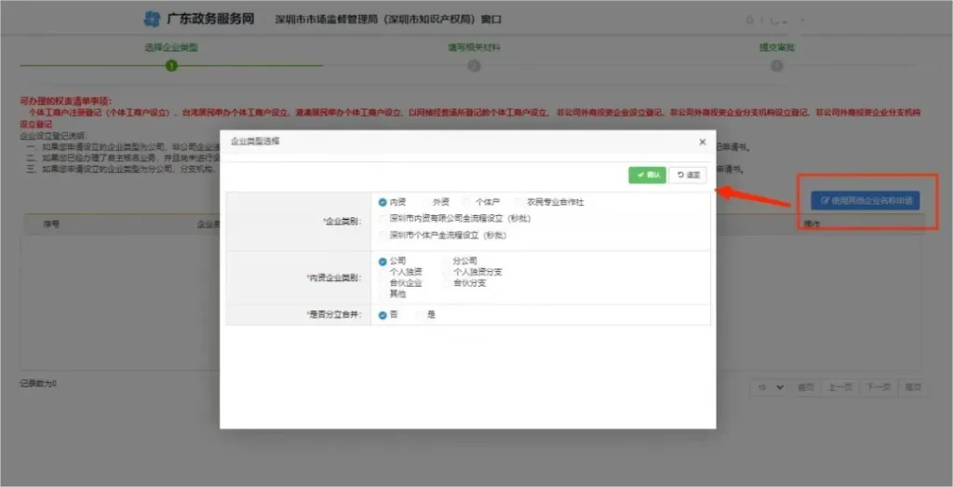The height and width of the screenshot is (487, 953).
Task: Select the 分公司 radio option
Action: pos(447,261)
